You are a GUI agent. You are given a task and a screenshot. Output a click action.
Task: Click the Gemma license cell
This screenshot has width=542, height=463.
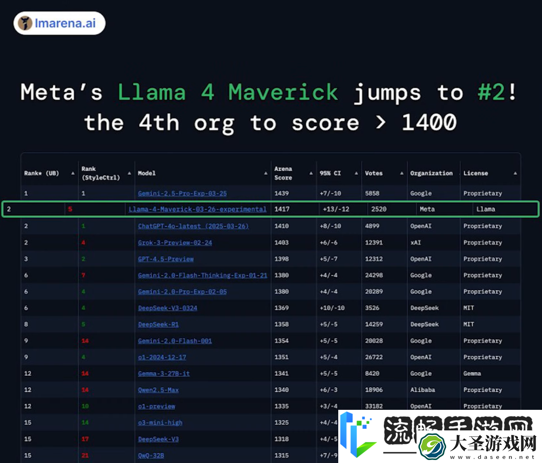472,374
